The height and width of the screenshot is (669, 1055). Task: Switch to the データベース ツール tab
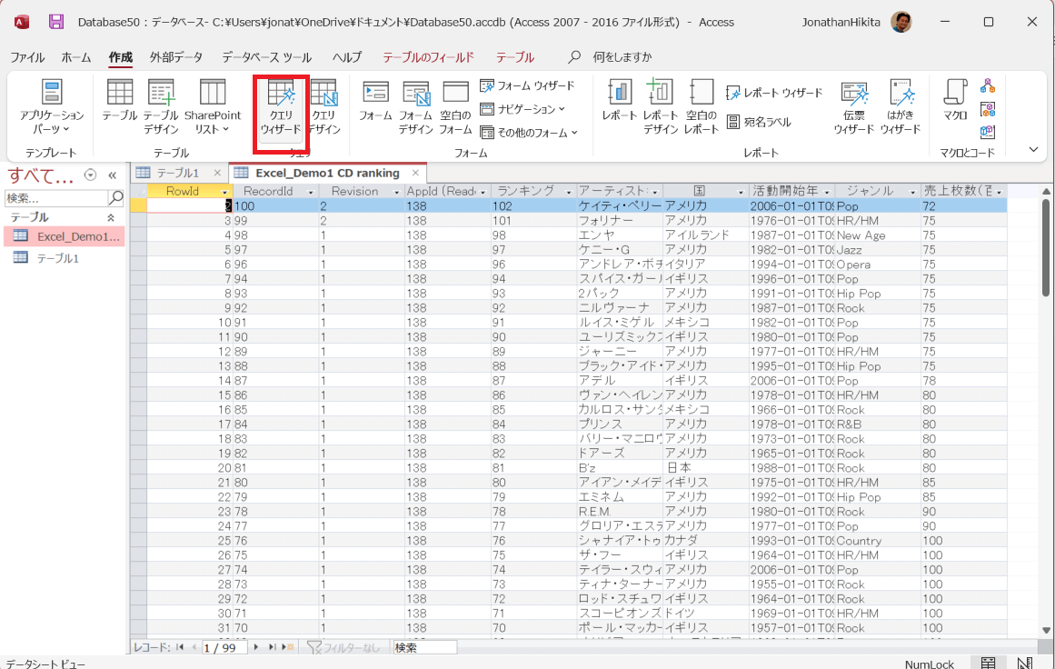(267, 57)
